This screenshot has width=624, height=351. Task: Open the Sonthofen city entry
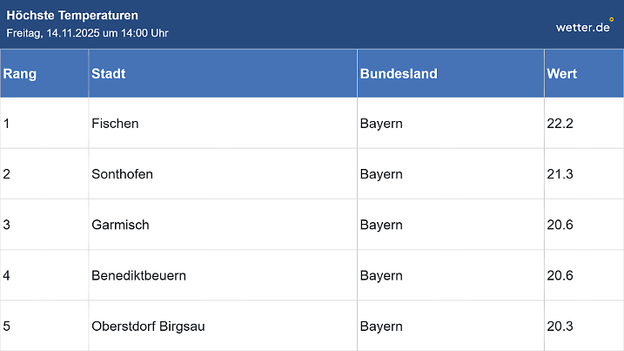coord(122,174)
